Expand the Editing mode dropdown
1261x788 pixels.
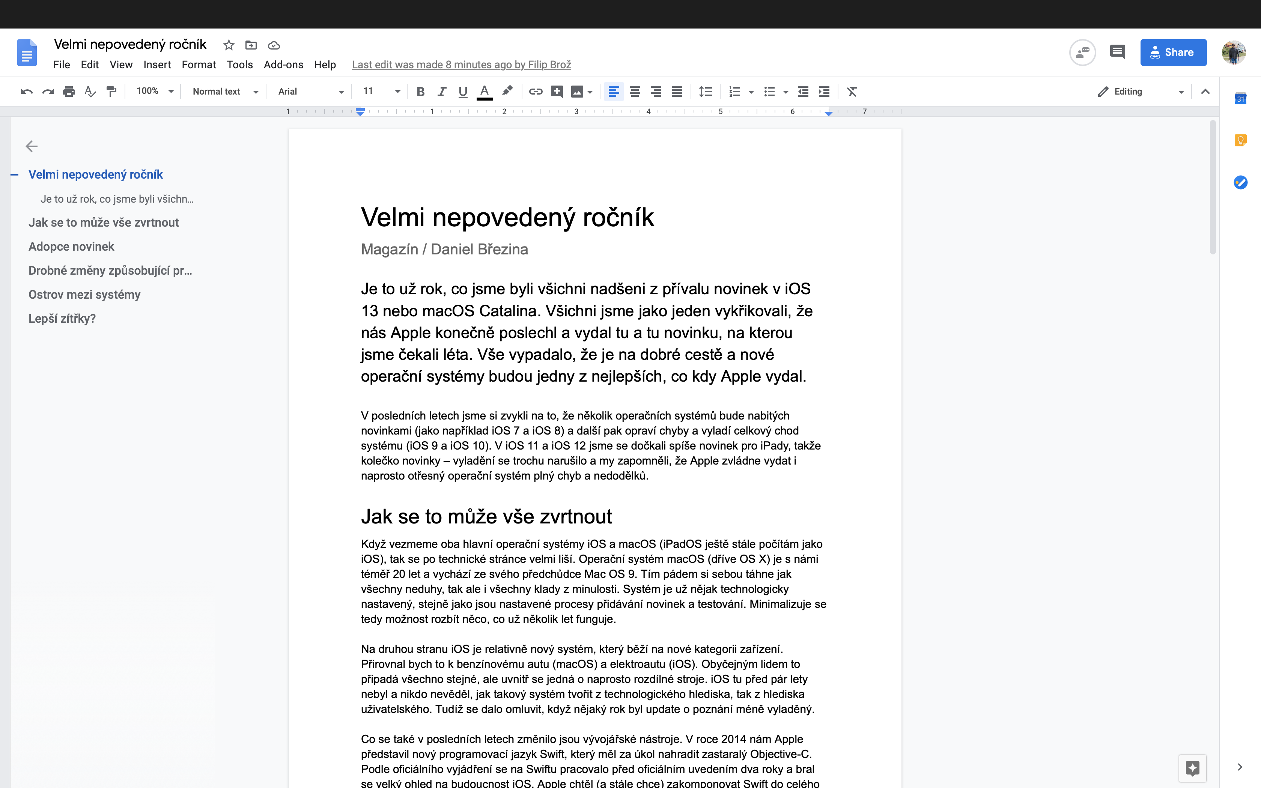[x=1141, y=92]
